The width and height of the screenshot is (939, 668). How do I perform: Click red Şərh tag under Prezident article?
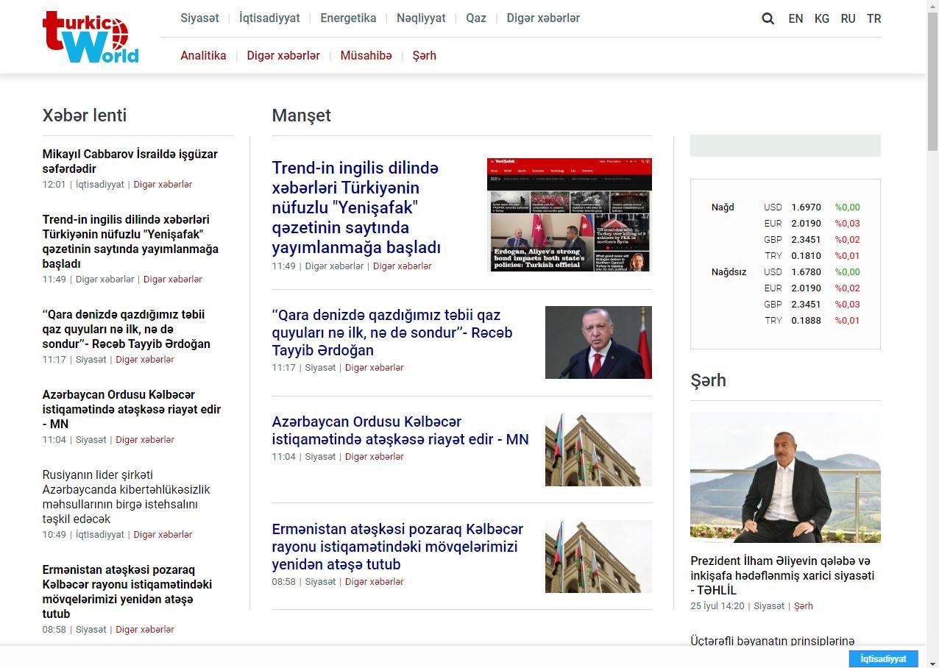804,606
